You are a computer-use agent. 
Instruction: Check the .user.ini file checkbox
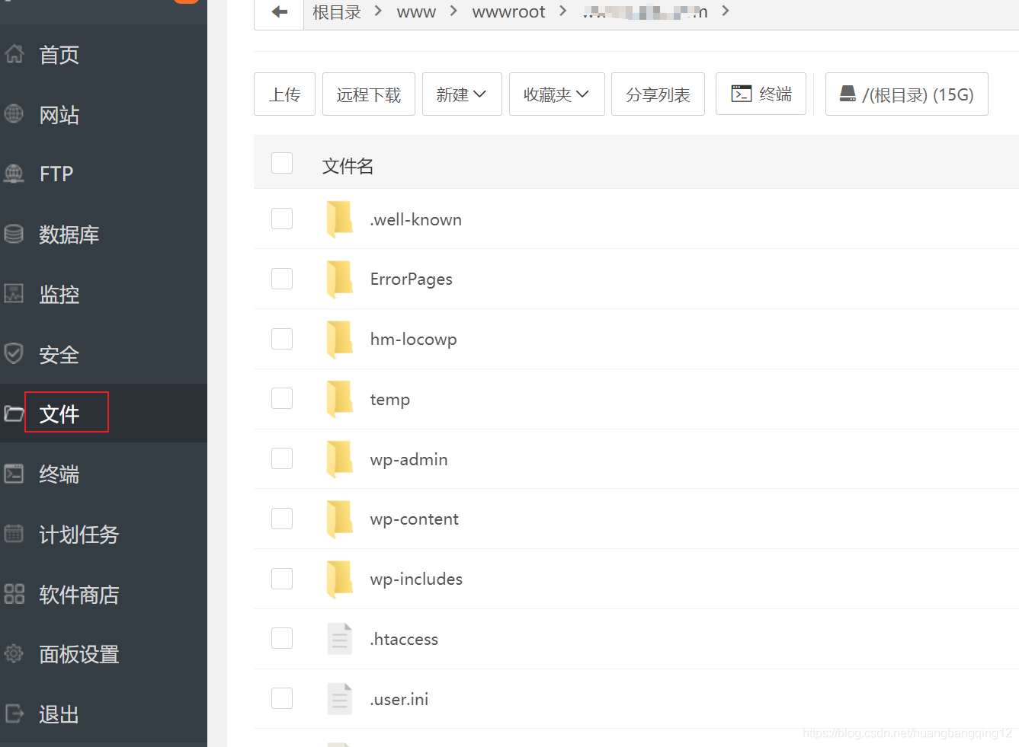[282, 698]
